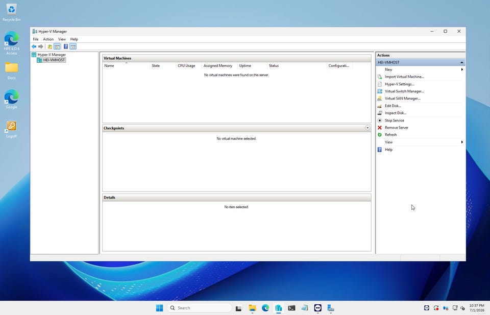The image size is (490, 315).
Task: Click the Stop Service circle icon
Action: [380, 120]
